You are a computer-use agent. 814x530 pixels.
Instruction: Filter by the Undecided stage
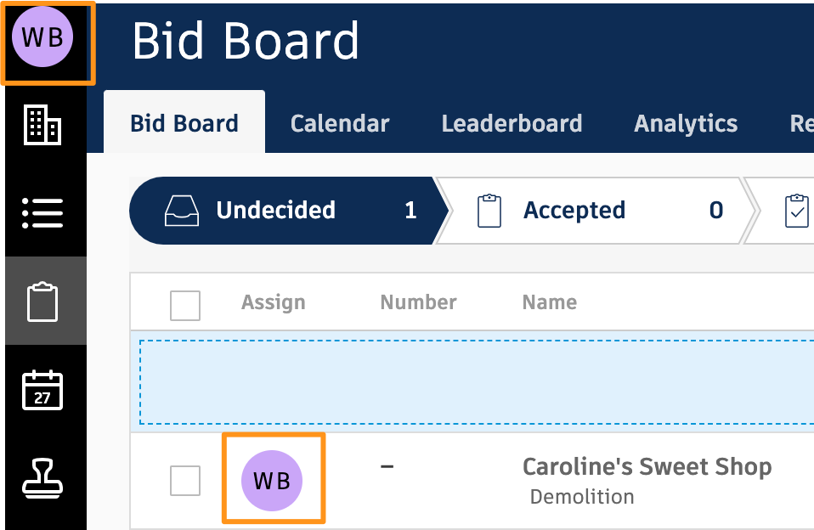276,211
